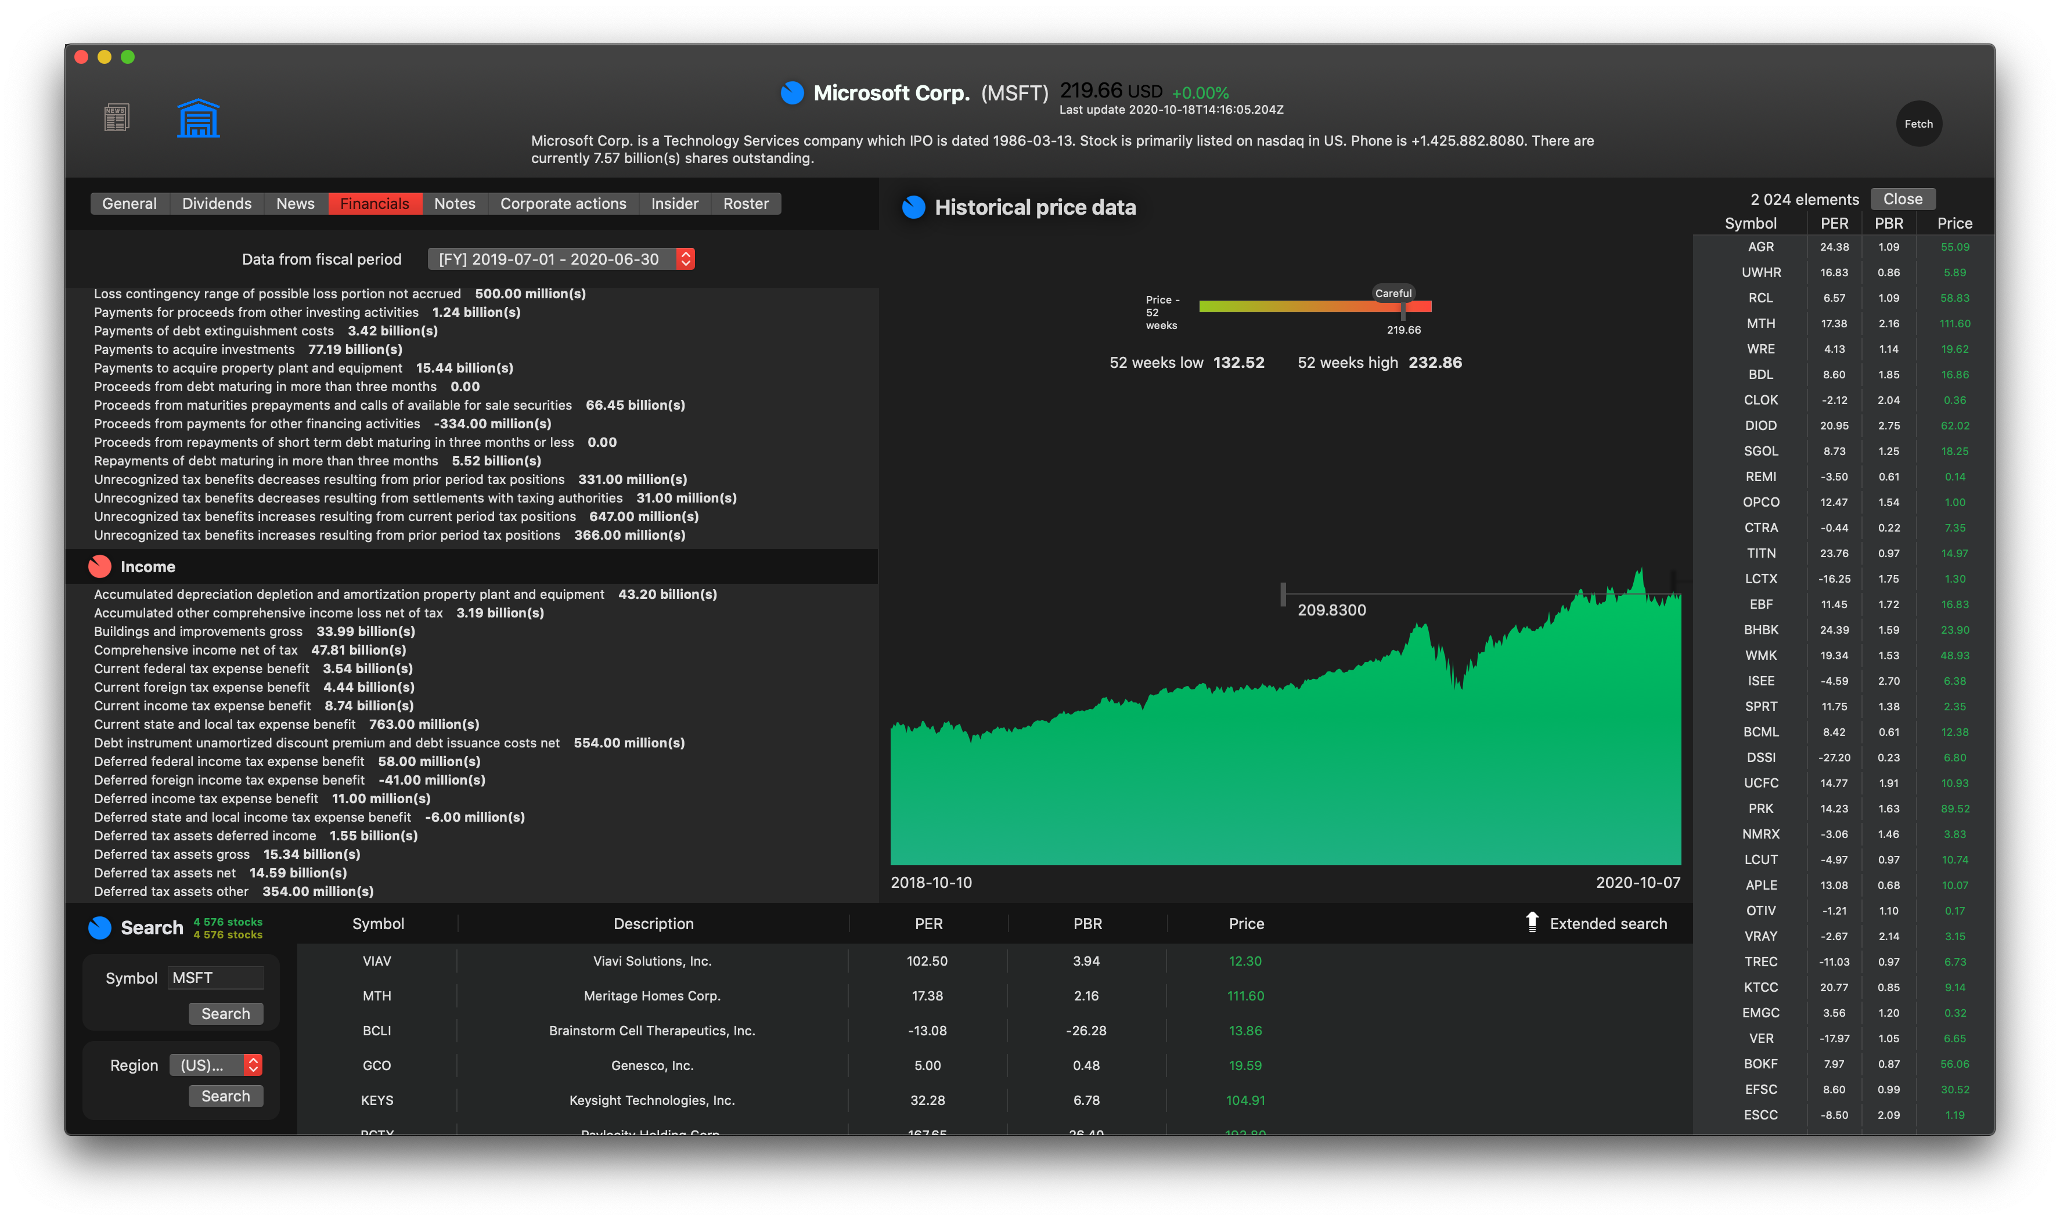This screenshot has width=2060, height=1221.
Task: Open the news newspaper icon
Action: pos(116,118)
